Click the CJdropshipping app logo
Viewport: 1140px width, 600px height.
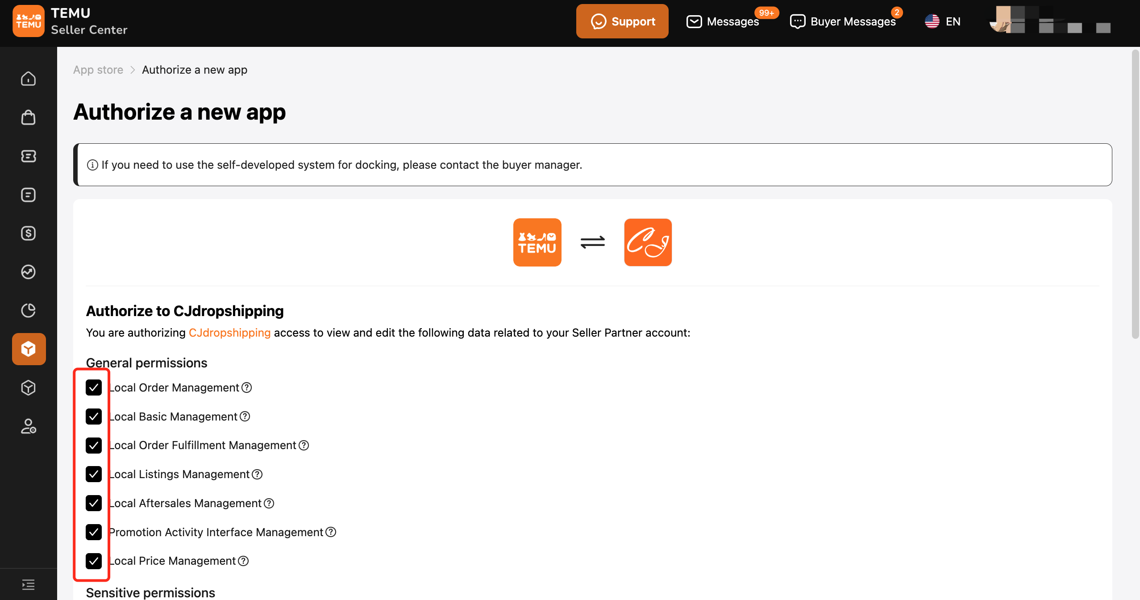click(x=648, y=242)
